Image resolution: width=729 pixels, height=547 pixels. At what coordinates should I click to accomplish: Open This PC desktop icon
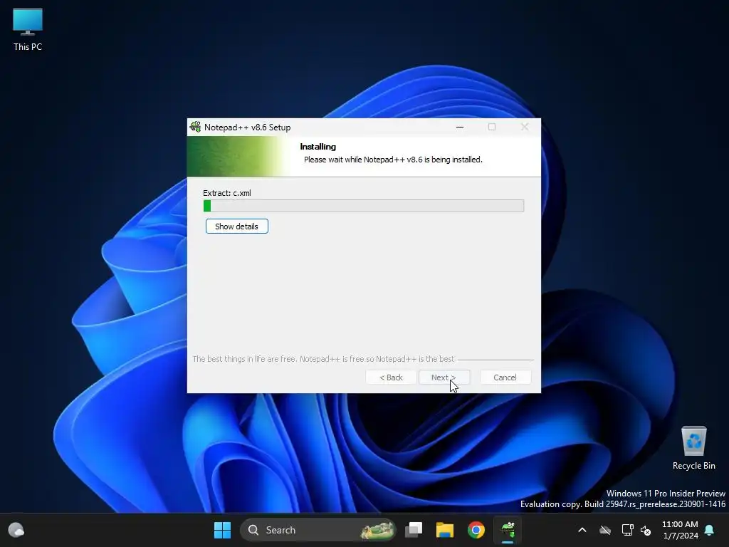(x=28, y=30)
